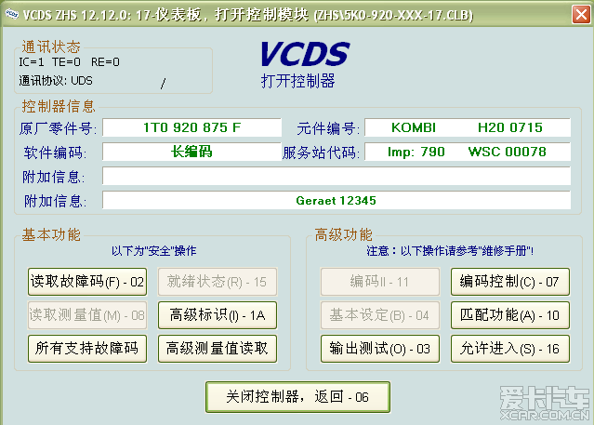Click the disabled 就绪状态(R) - 15 button

tap(218, 282)
